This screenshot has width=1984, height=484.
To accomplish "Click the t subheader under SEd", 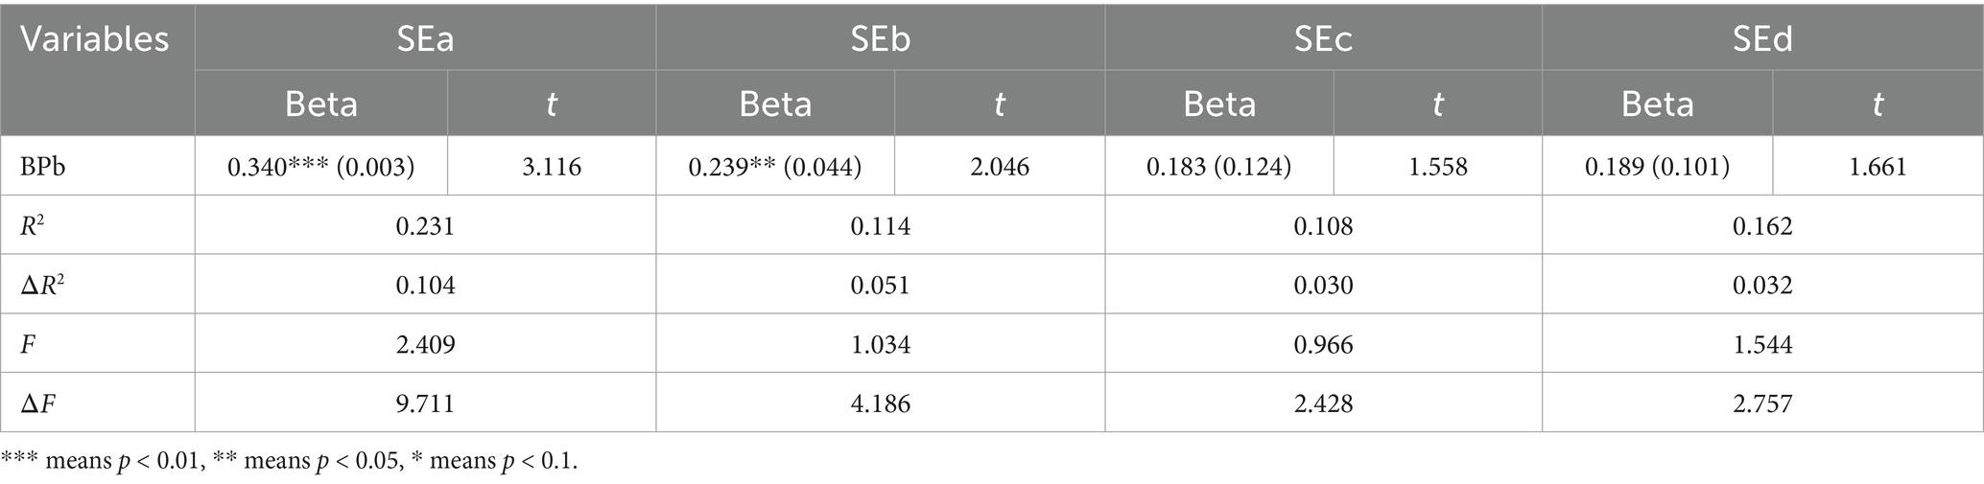I will (x=1878, y=103).
